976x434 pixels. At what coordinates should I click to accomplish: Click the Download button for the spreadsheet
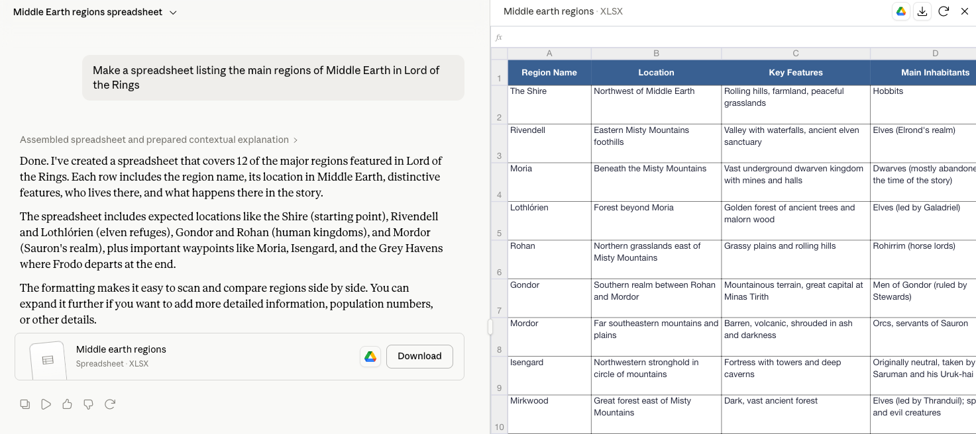pos(419,356)
